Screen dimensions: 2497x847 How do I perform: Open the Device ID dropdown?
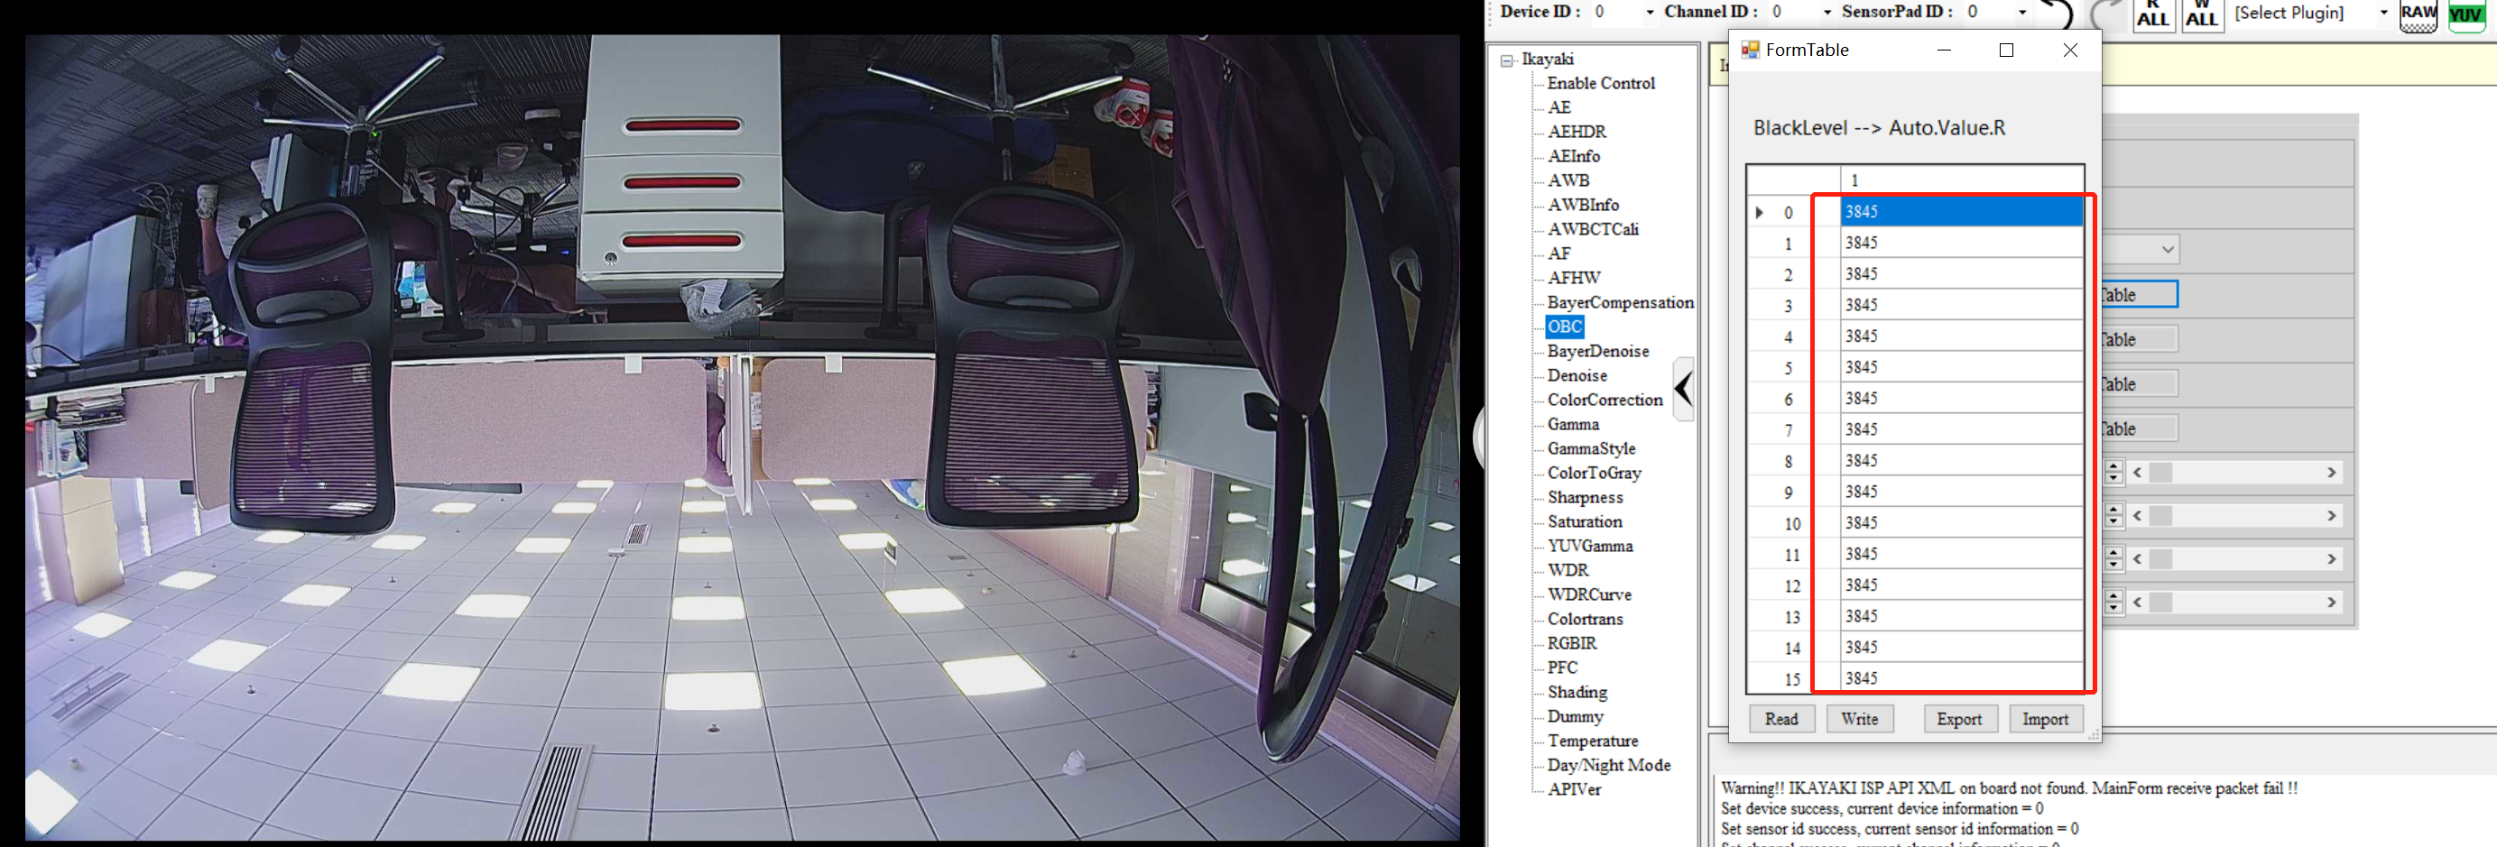pos(1650,13)
